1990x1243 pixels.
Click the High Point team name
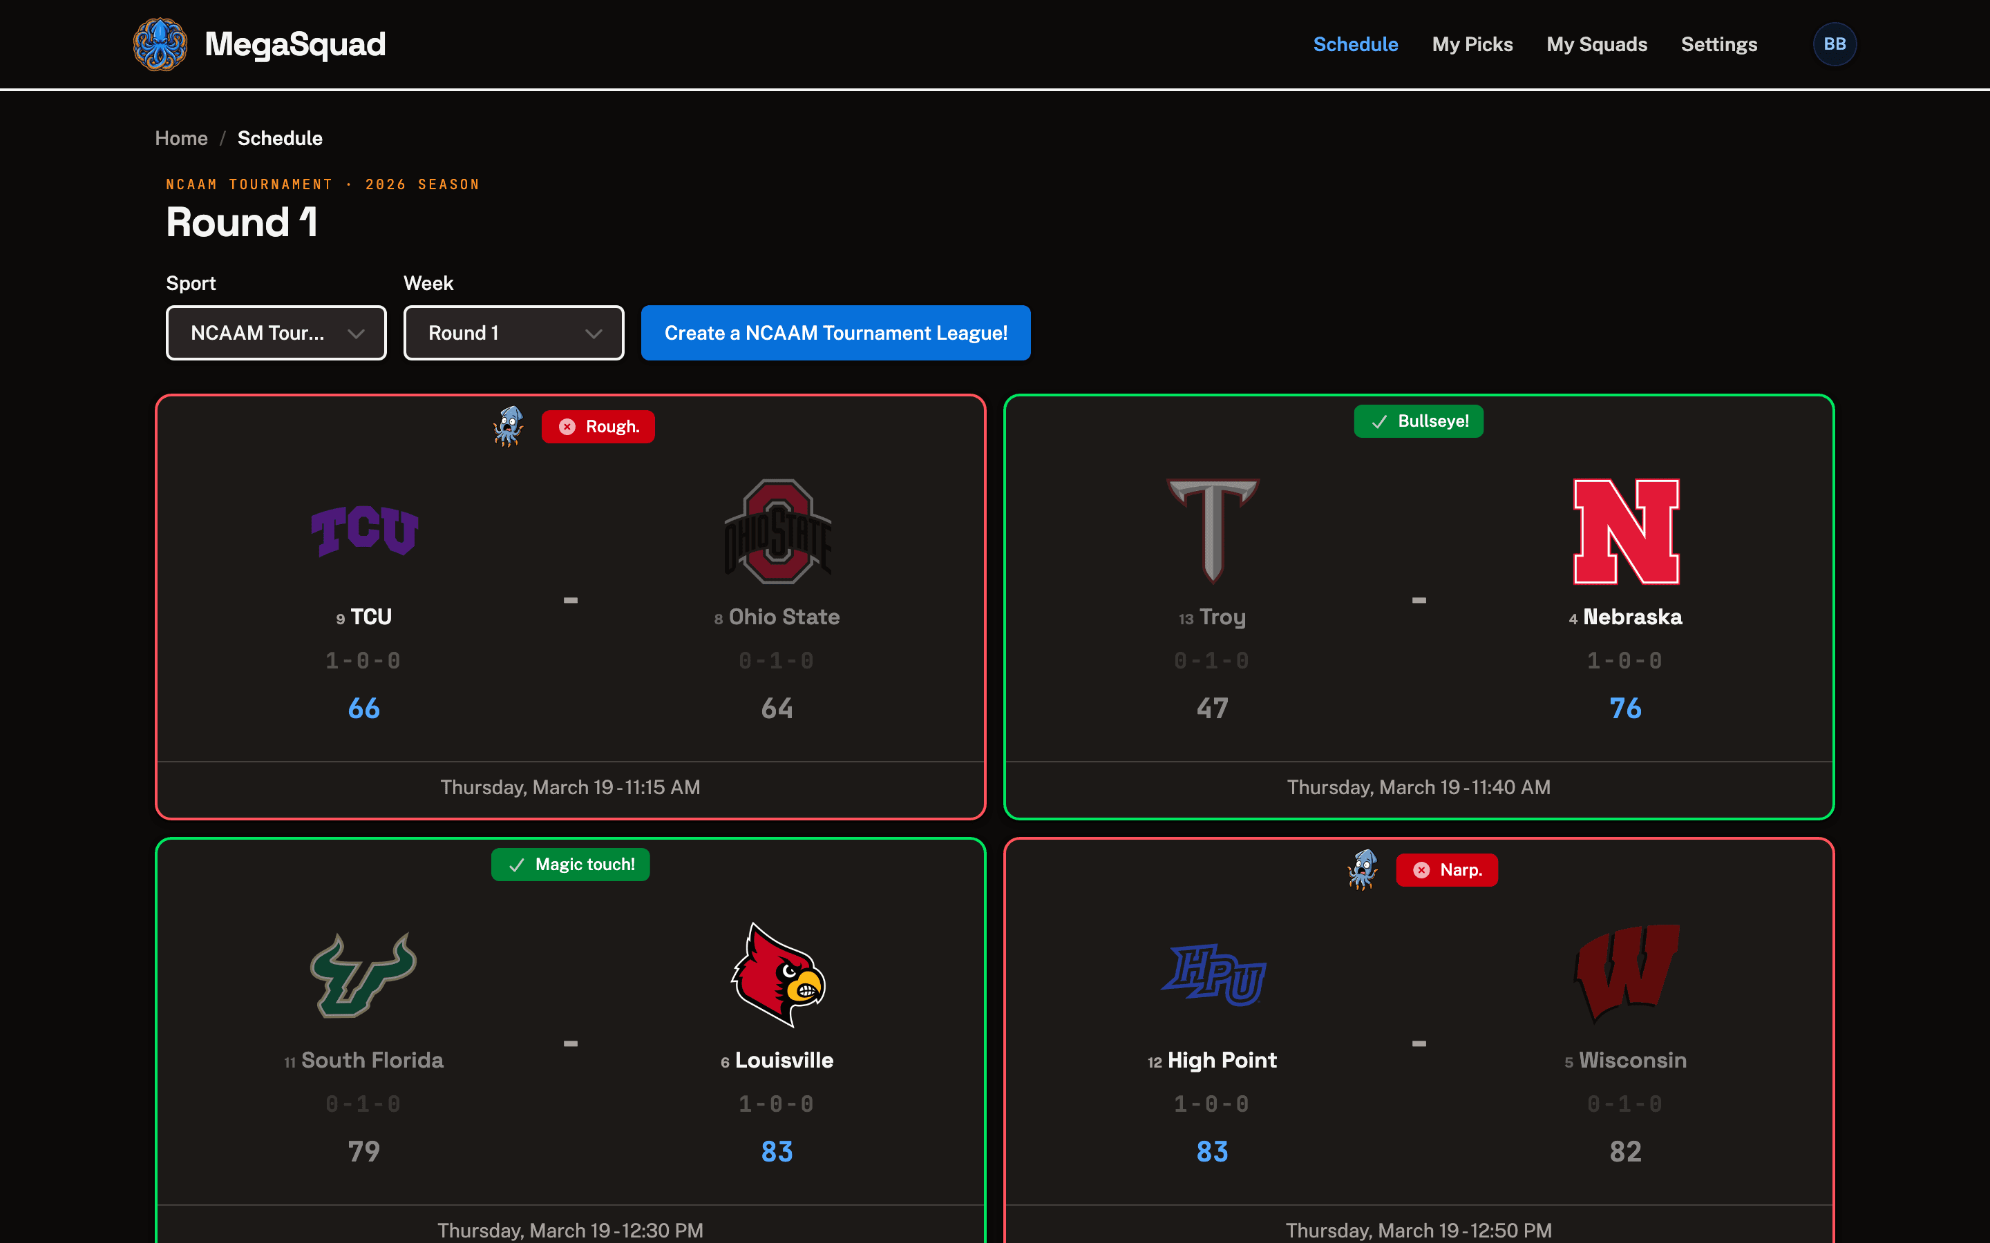click(x=1222, y=1060)
